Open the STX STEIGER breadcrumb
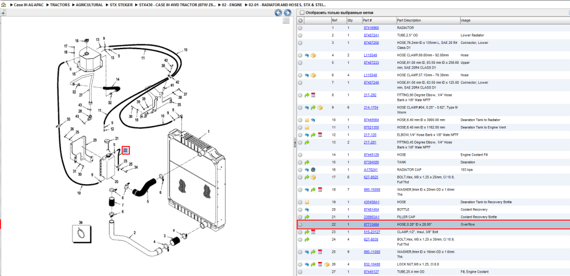The image size is (570, 276). tap(121, 5)
